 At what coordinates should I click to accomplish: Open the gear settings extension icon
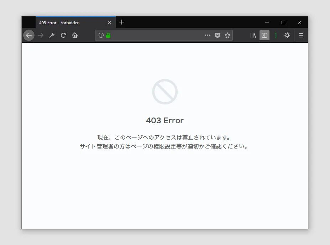click(287, 35)
